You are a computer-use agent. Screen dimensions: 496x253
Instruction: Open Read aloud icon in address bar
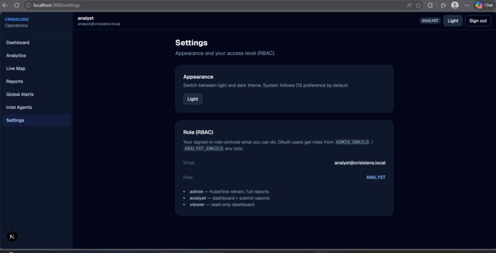coord(409,5)
